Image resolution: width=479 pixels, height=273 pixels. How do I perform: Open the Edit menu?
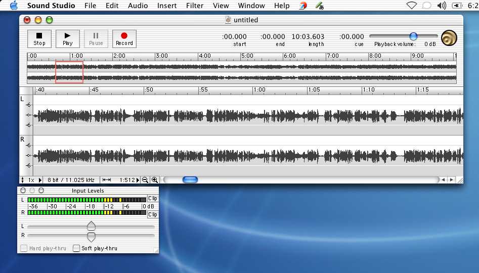pyautogui.click(x=112, y=6)
